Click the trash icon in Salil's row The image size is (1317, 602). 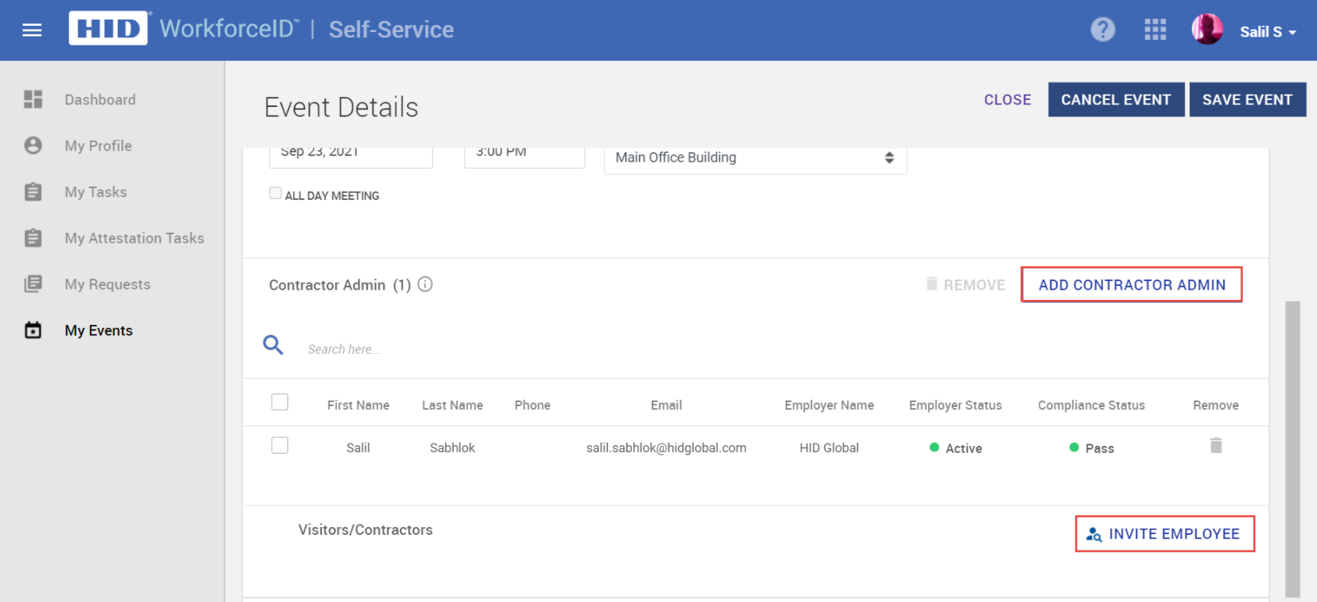tap(1216, 445)
